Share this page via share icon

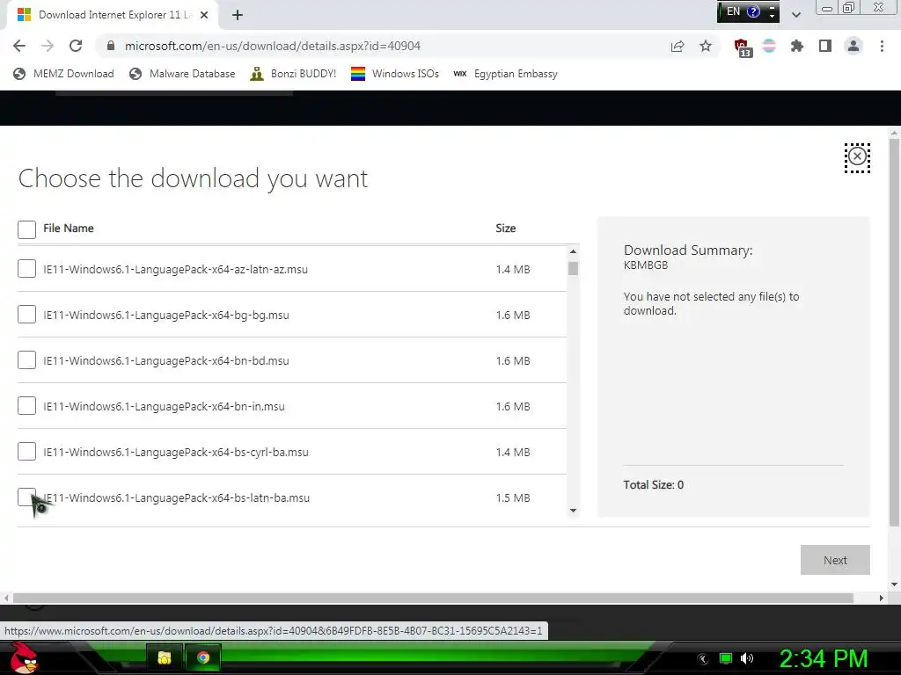tap(678, 46)
